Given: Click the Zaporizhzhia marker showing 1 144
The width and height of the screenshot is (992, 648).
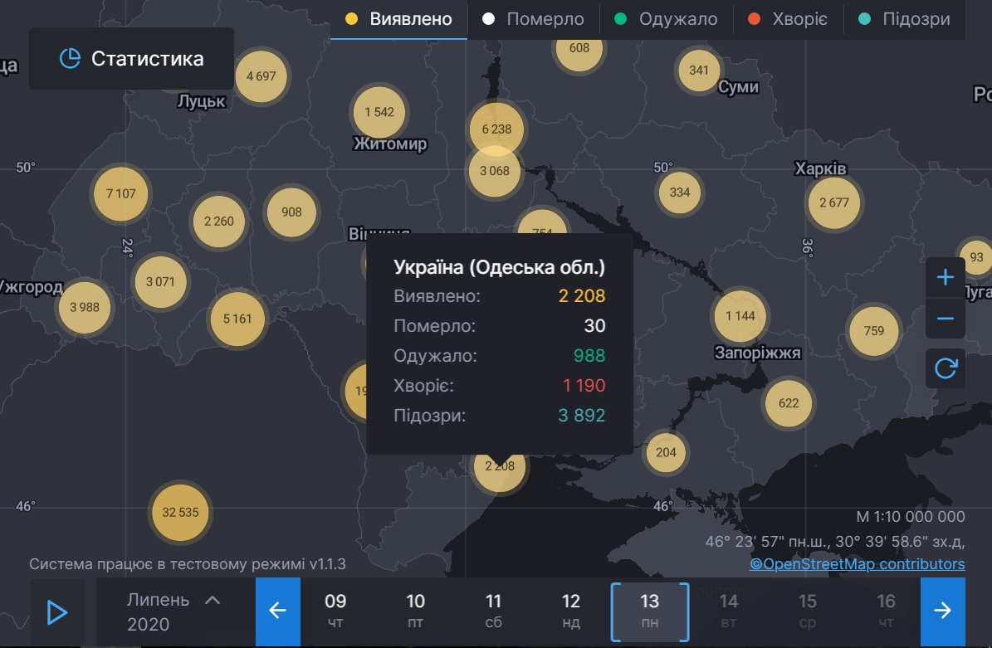Looking at the screenshot, I should (x=740, y=315).
